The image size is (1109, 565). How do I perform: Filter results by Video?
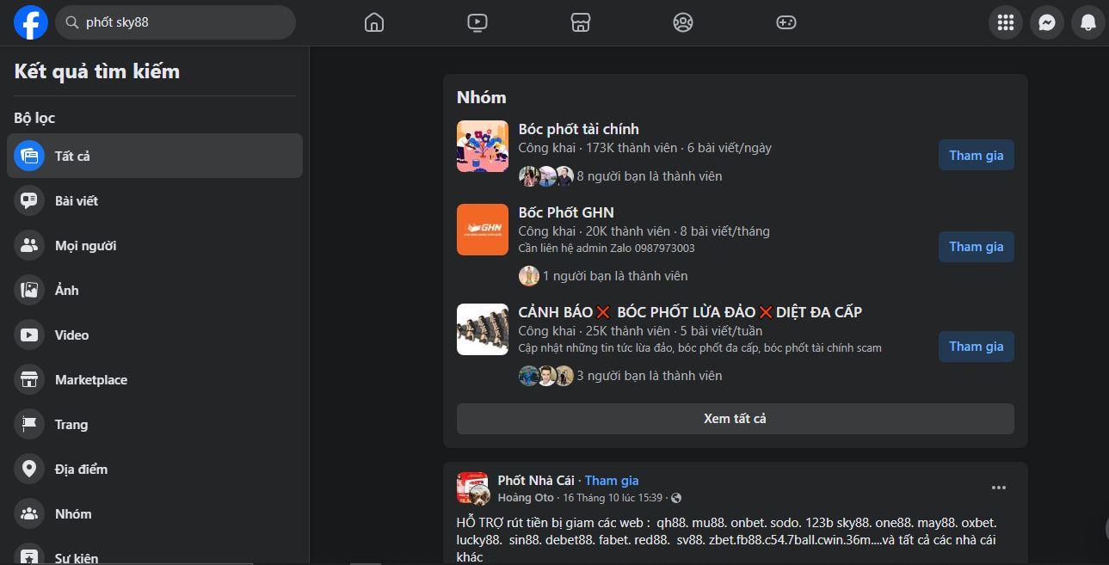(71, 335)
